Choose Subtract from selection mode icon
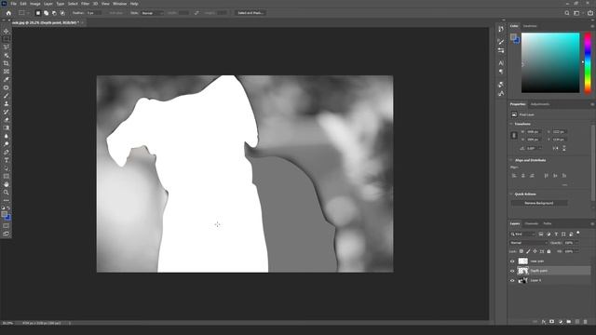Screen dimensions: 596x335 (x=54, y=13)
